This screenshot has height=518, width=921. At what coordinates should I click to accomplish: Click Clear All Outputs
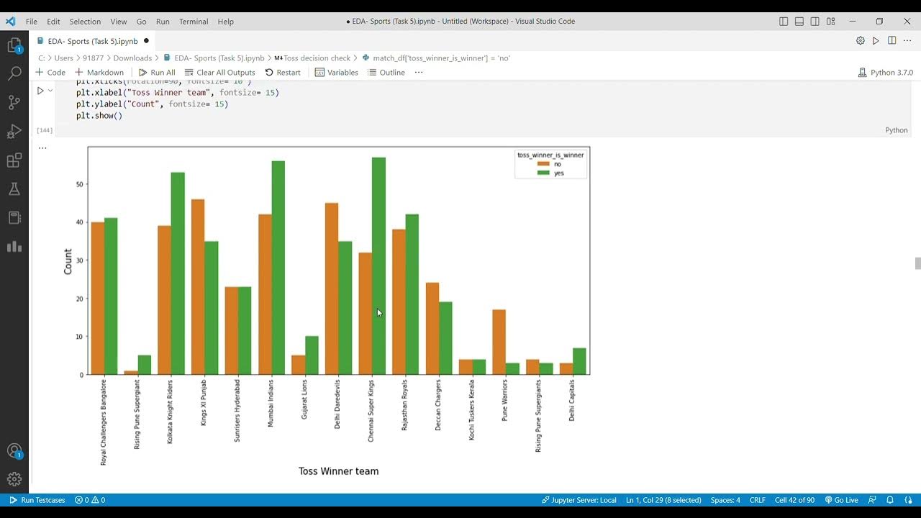pos(220,72)
